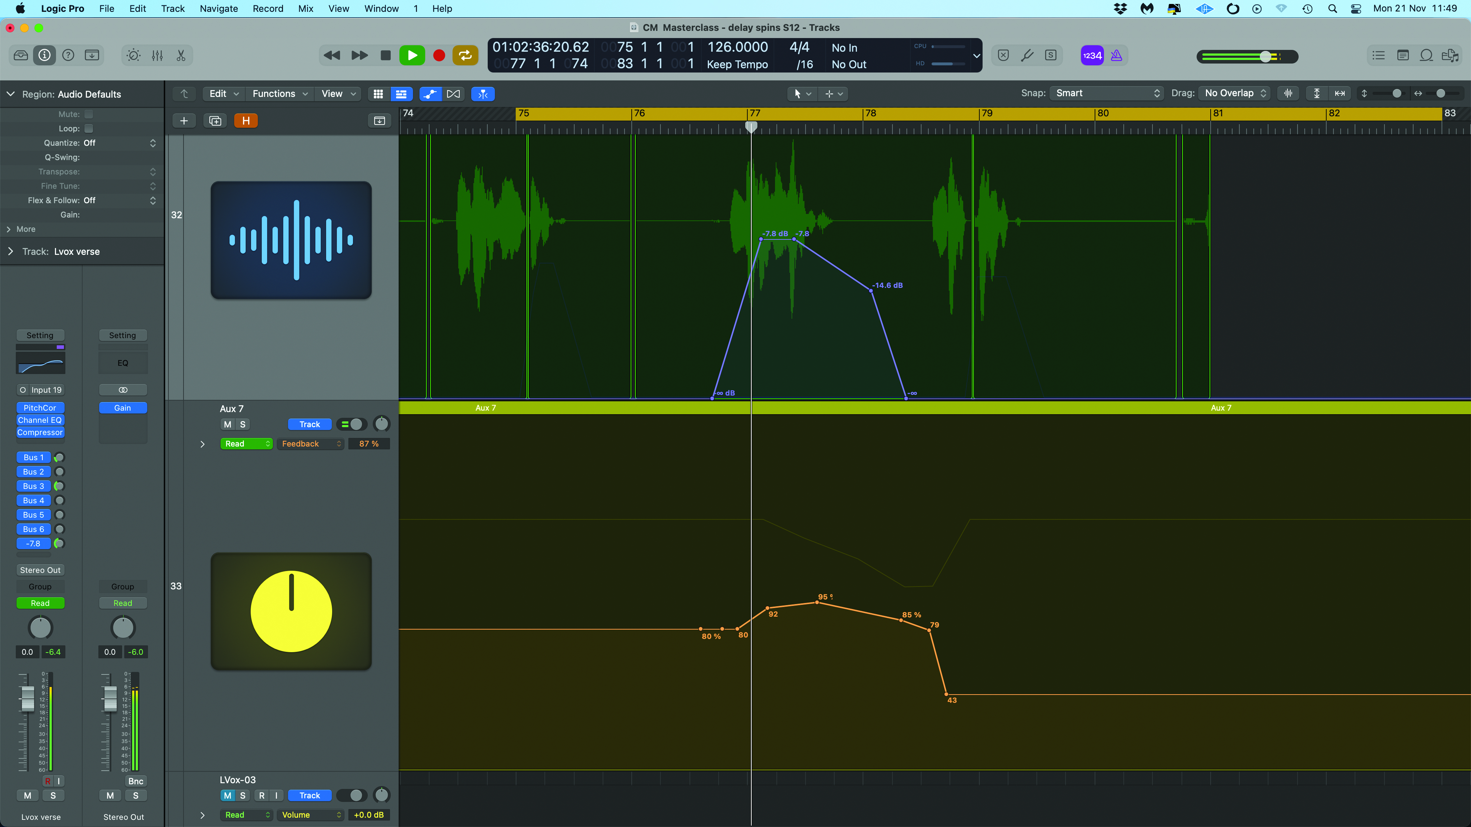
Task: Open Feedback automation parameter dropdown
Action: coord(311,443)
